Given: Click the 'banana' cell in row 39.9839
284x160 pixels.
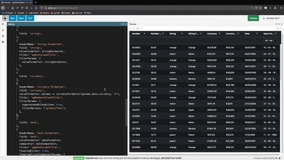Looking at the screenshot, I should [173, 79].
